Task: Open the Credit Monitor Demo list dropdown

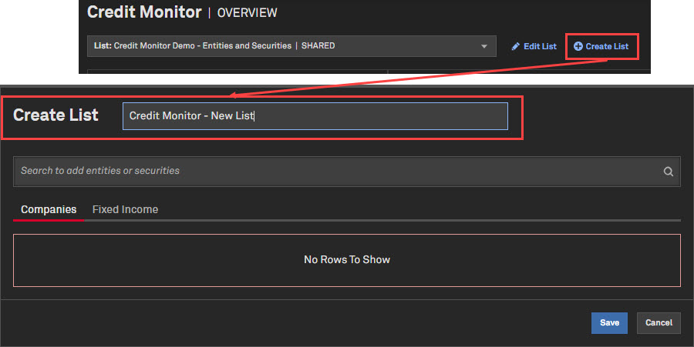Action: pyautogui.click(x=291, y=46)
